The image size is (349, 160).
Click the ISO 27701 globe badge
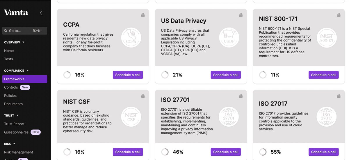tap(229, 117)
